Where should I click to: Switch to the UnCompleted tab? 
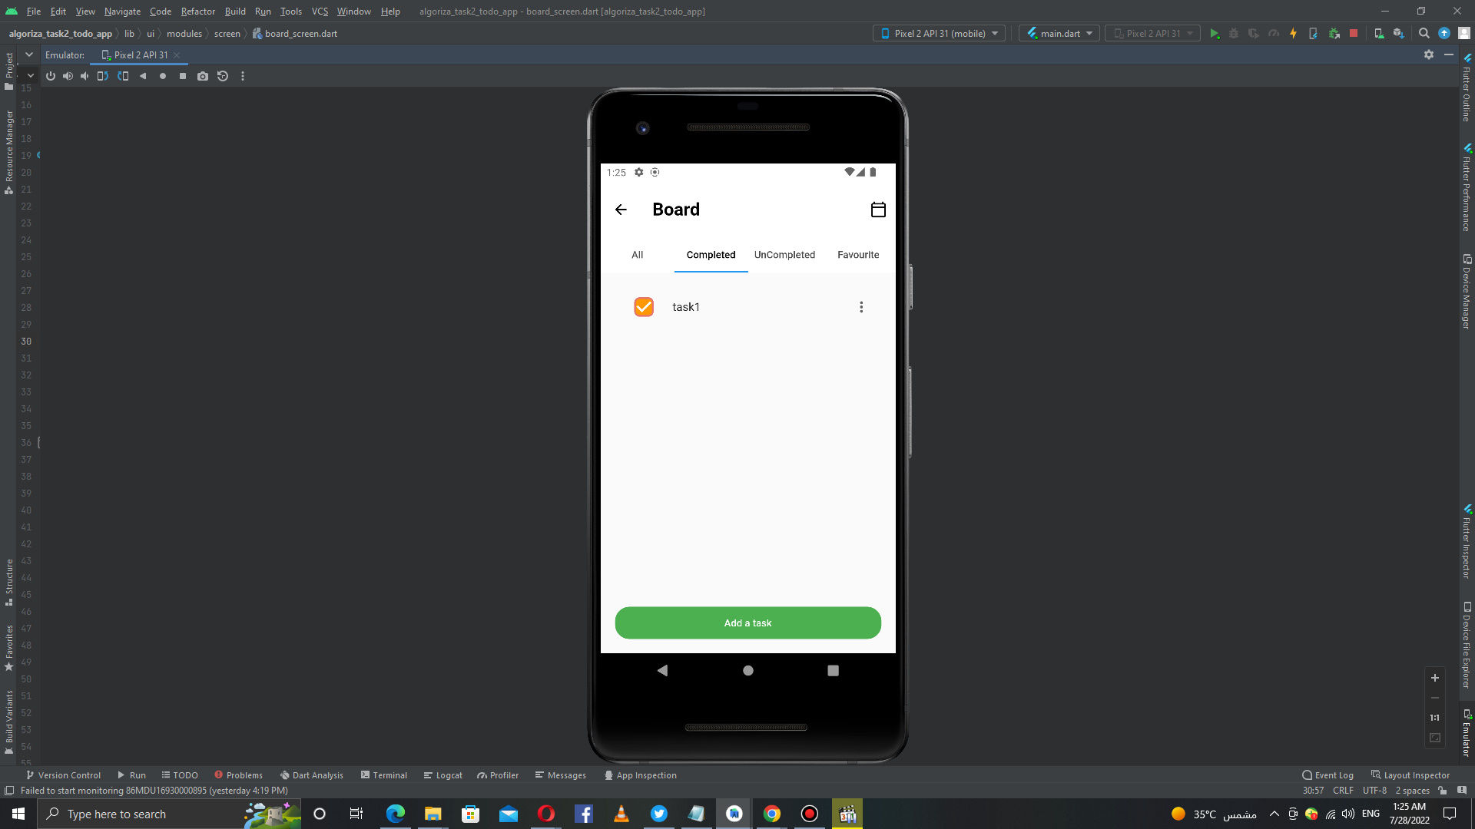(x=784, y=255)
